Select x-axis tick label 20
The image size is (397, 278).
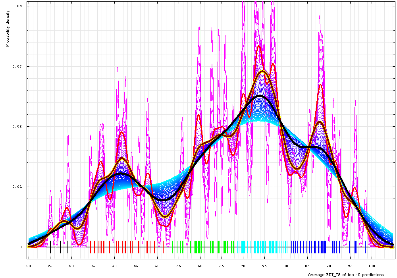click(x=29, y=265)
